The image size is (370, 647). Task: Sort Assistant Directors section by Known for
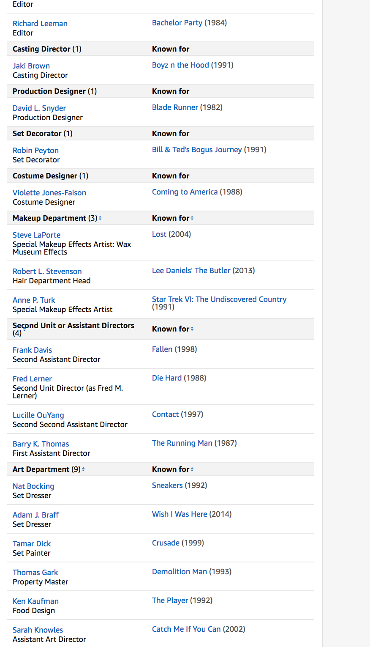(x=192, y=329)
